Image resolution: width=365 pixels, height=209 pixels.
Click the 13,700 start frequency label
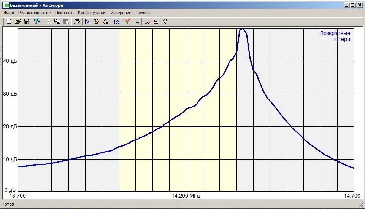tap(18, 196)
